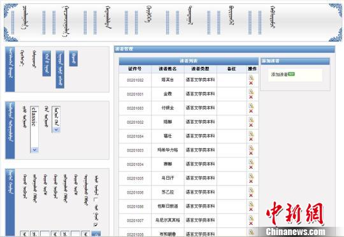Delete reader record 00201003
Image resolution: width=344 pixels, height=237 pixels.
pyautogui.click(x=251, y=153)
